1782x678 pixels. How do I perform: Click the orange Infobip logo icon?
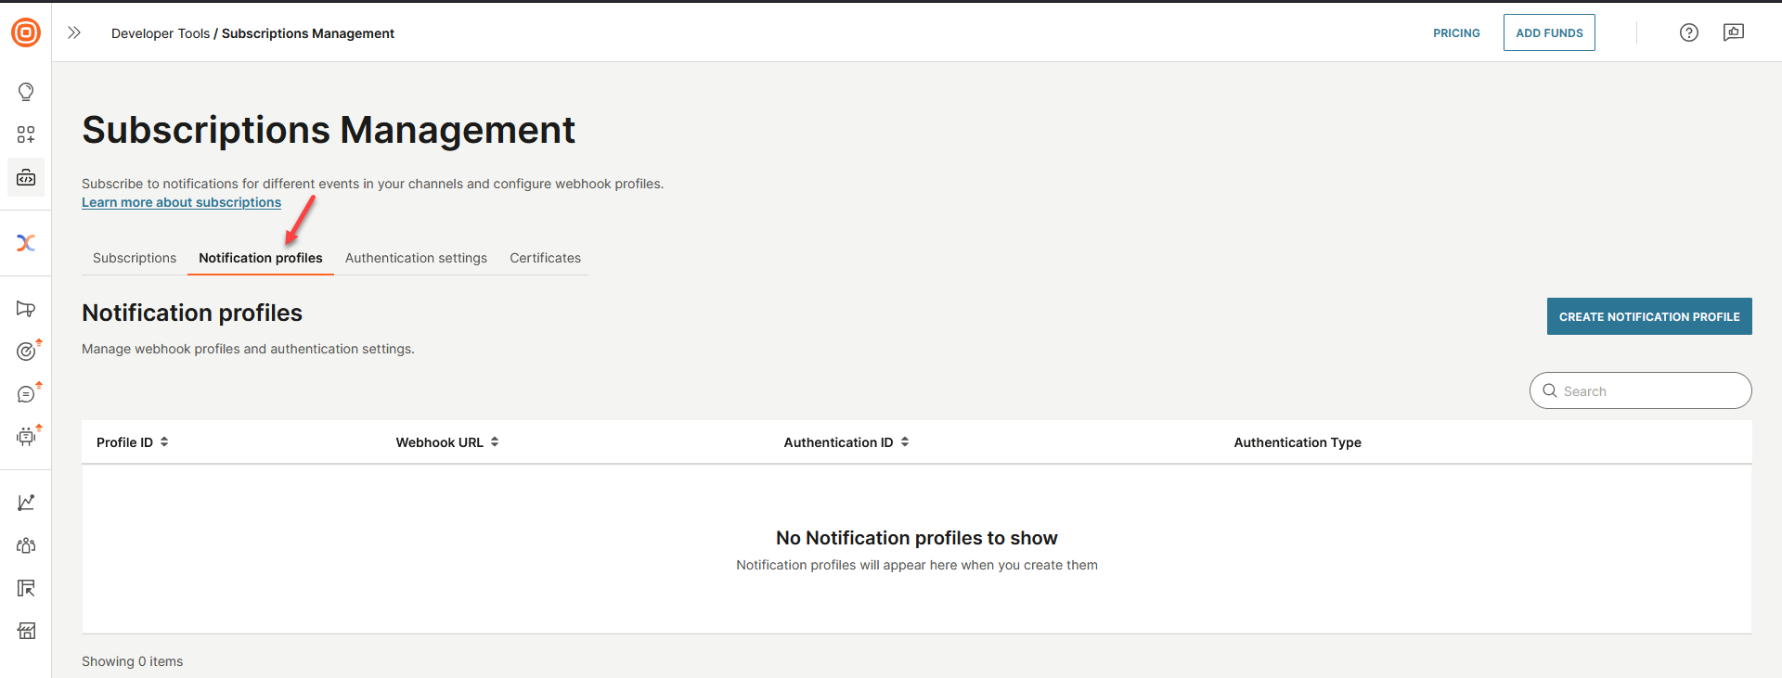click(26, 32)
